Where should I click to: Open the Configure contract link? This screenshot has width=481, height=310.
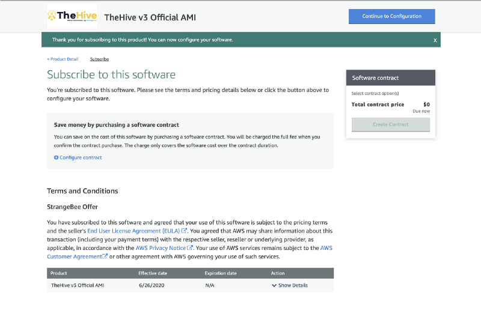point(81,157)
